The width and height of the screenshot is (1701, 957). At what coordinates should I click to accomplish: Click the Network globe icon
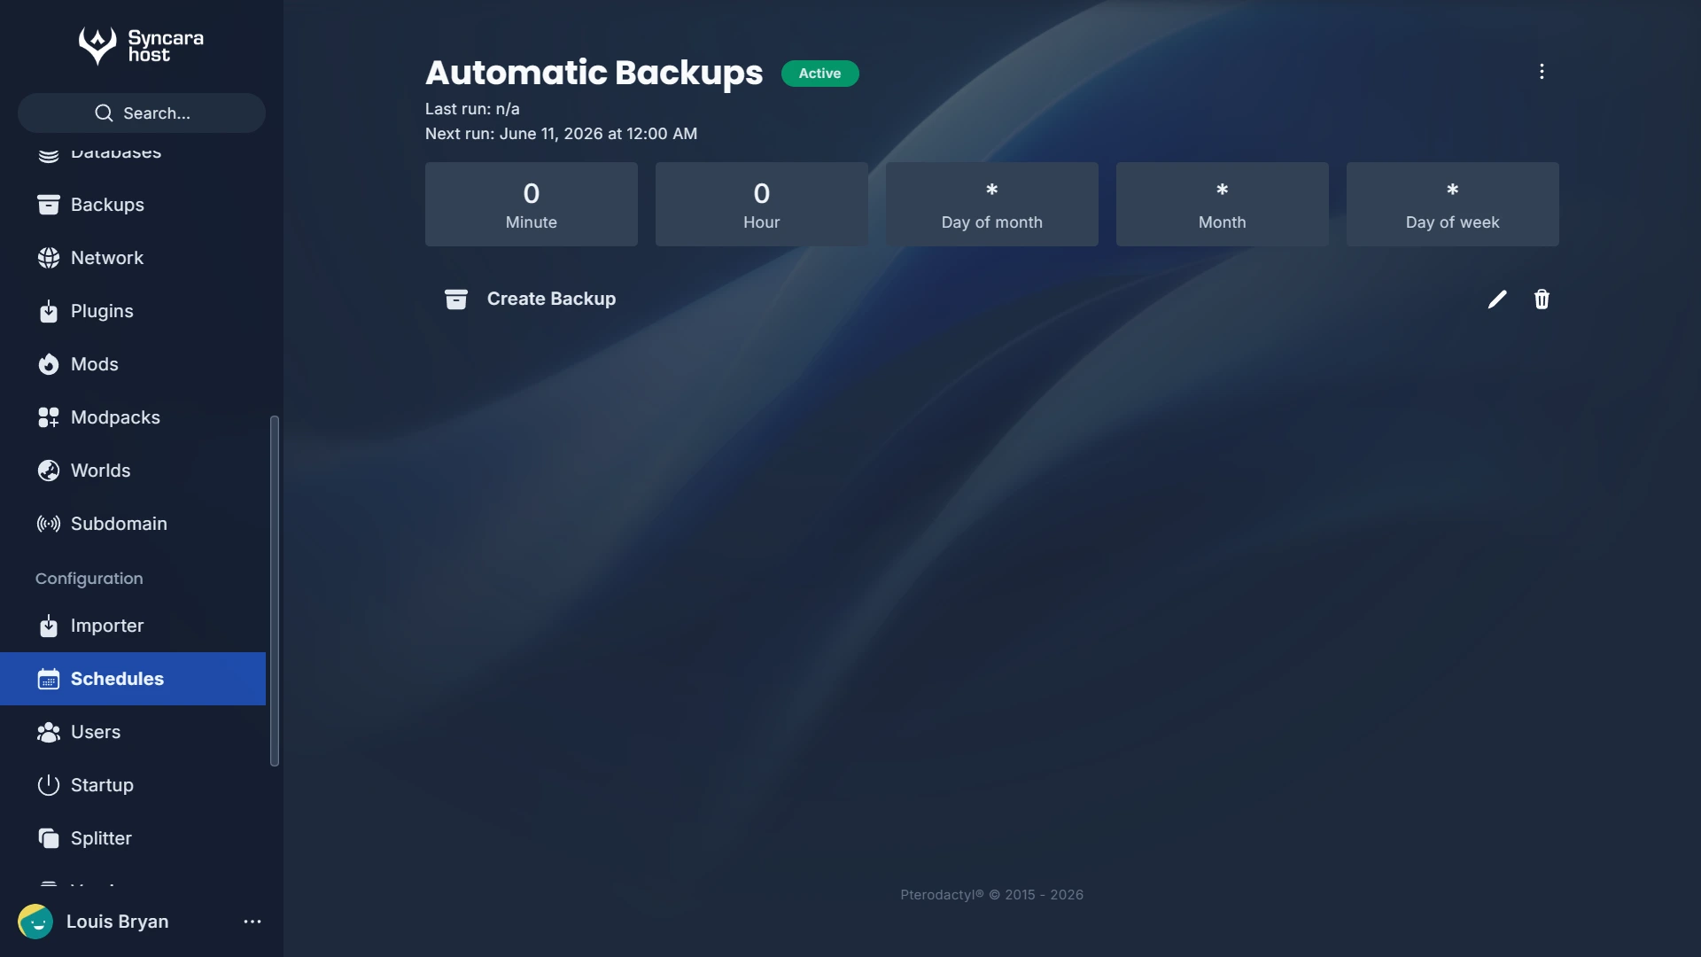(49, 258)
